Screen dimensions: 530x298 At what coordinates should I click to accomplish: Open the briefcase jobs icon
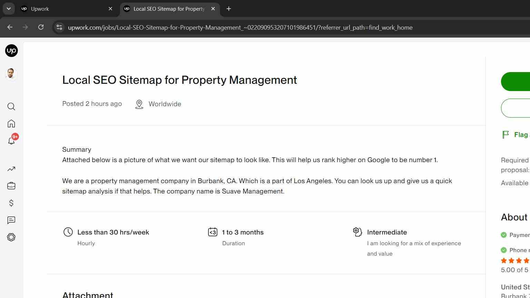(x=11, y=186)
